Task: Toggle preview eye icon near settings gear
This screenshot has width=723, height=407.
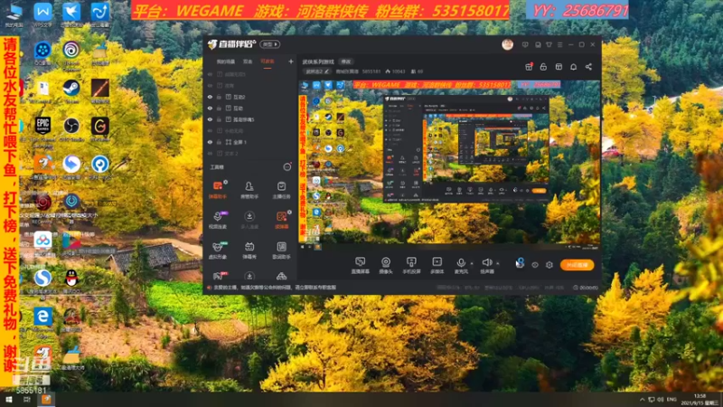Action: pos(535,265)
